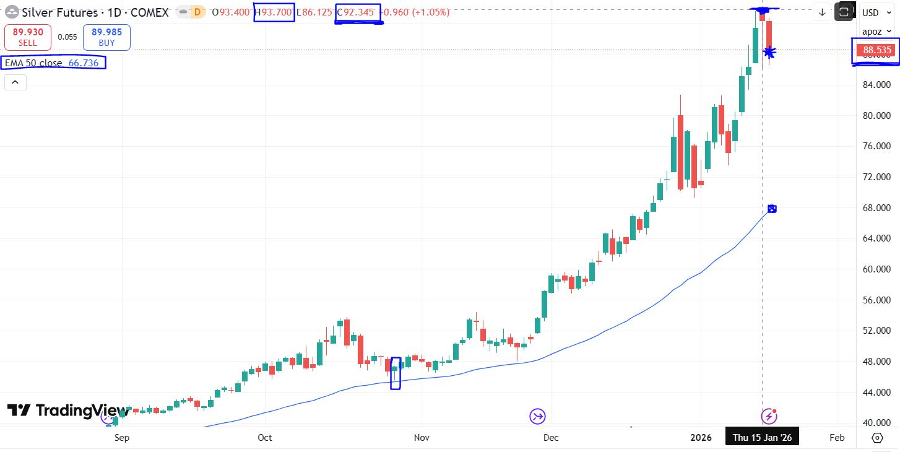Screen dimensions: 900x452
Task: Click the COMEX exchange label
Action: 151,12
